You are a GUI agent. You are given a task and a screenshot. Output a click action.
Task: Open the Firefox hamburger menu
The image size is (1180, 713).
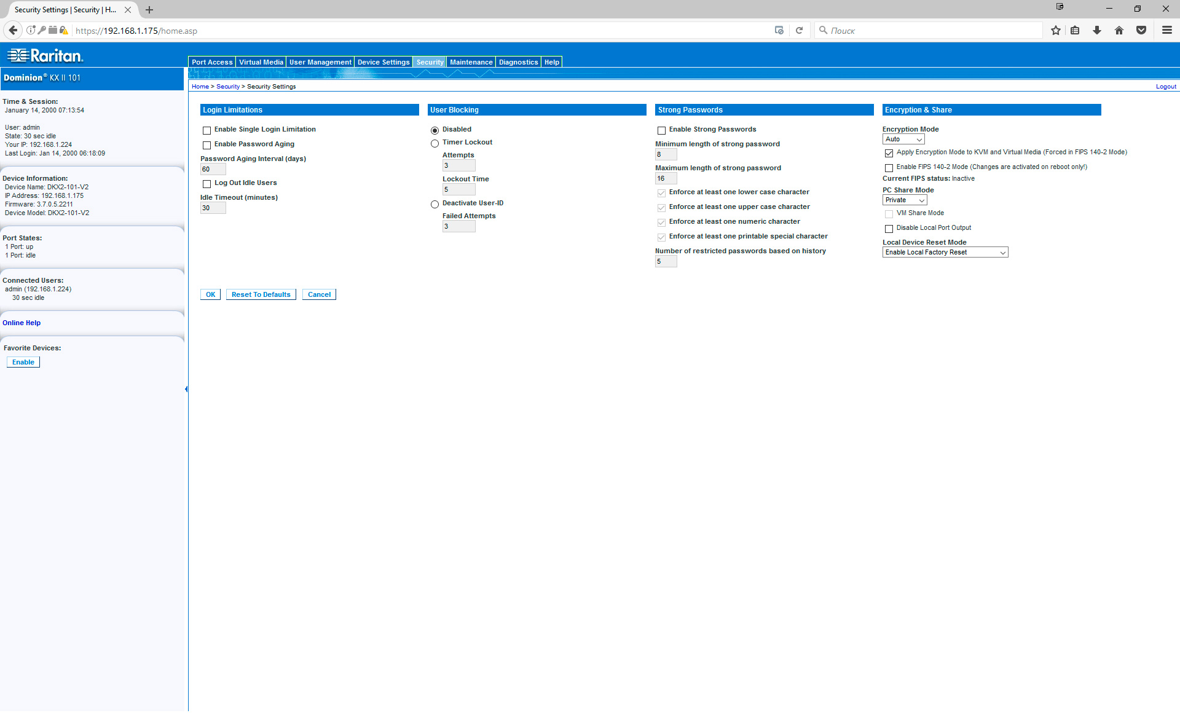point(1166,30)
